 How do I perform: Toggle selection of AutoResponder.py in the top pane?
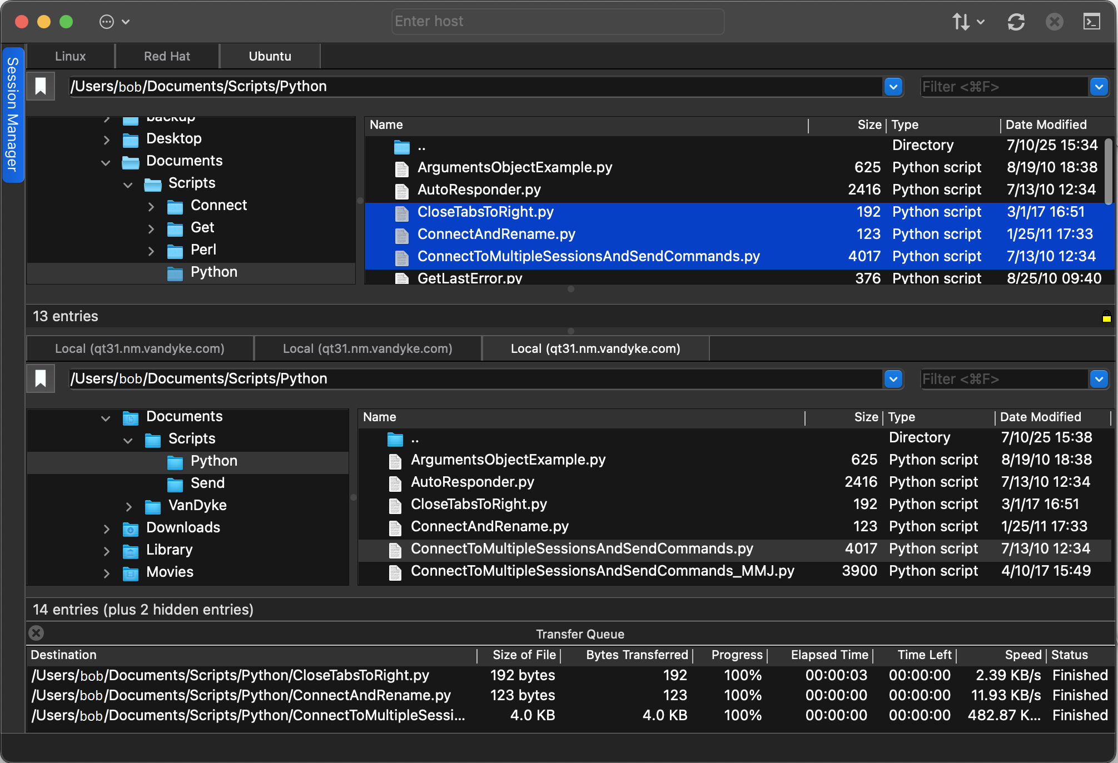479,189
